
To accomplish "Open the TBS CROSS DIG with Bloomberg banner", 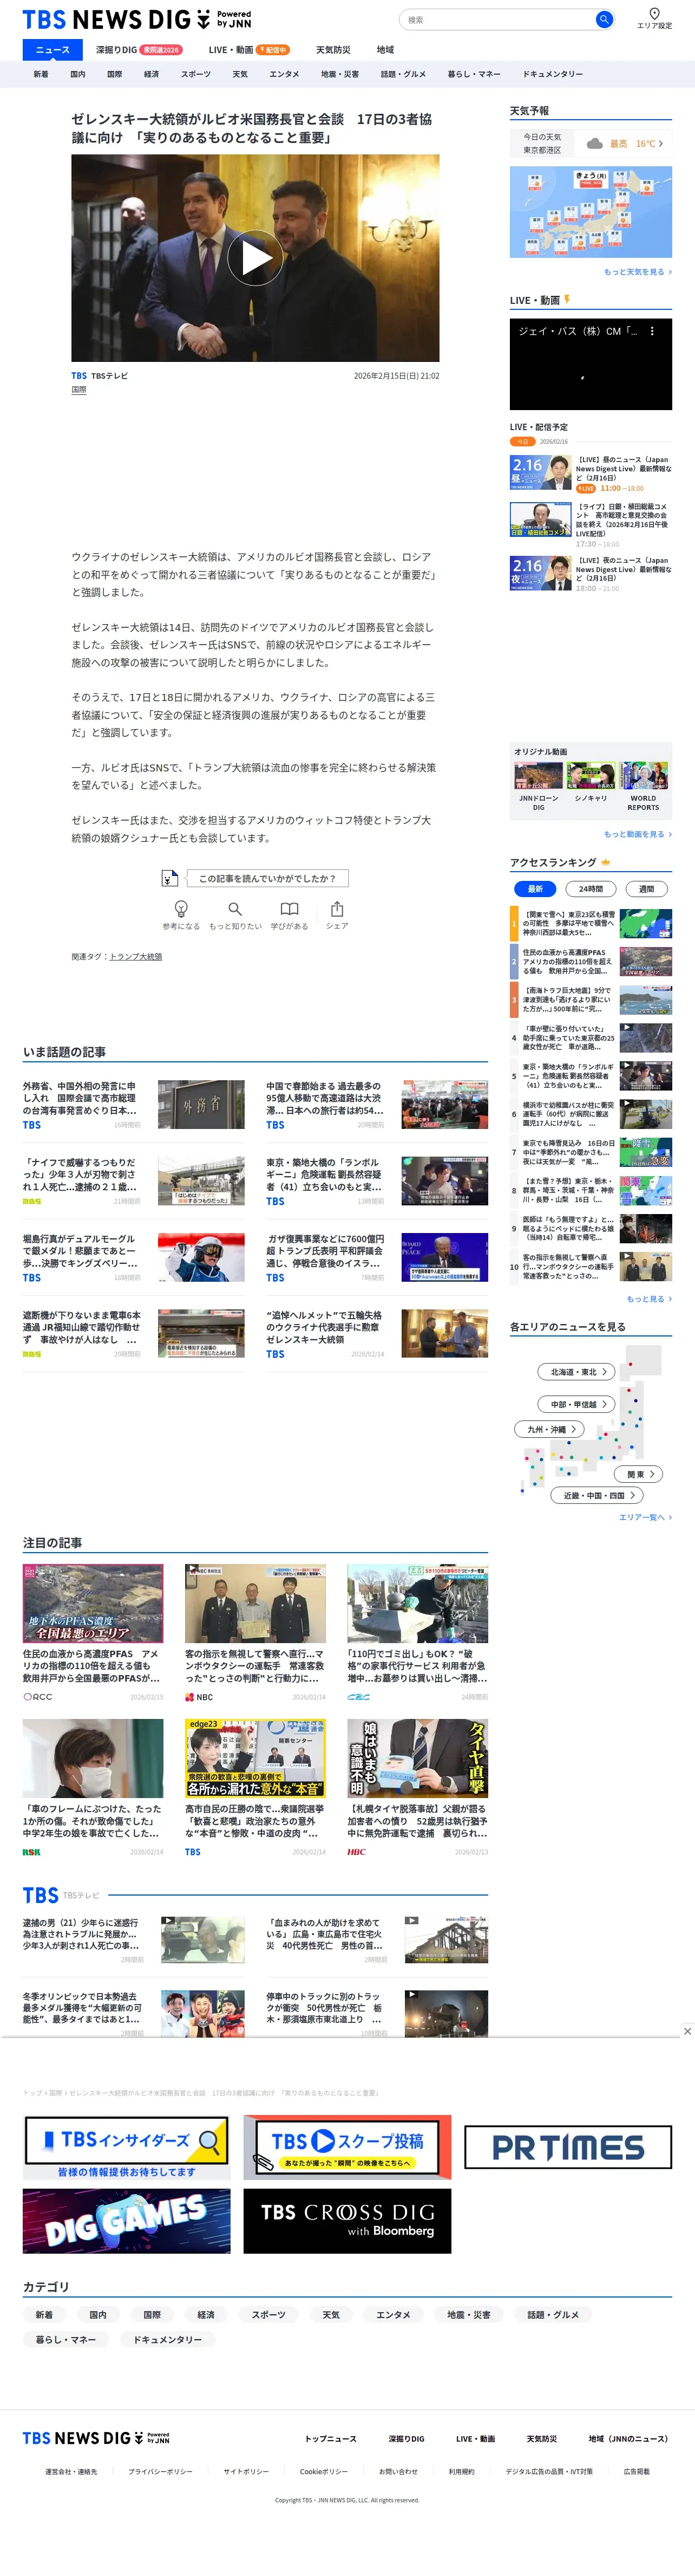I will click(x=347, y=2221).
